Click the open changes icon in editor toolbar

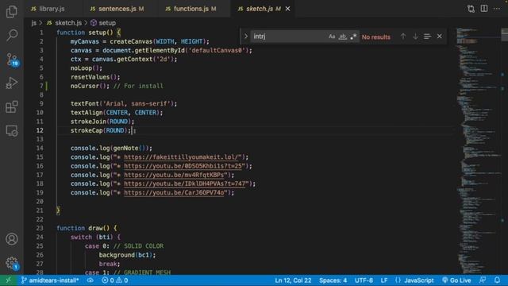click(x=471, y=9)
